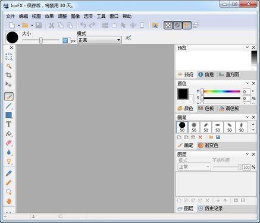Toggle the gray diagonal-stripe toolbar button

click(x=177, y=25)
